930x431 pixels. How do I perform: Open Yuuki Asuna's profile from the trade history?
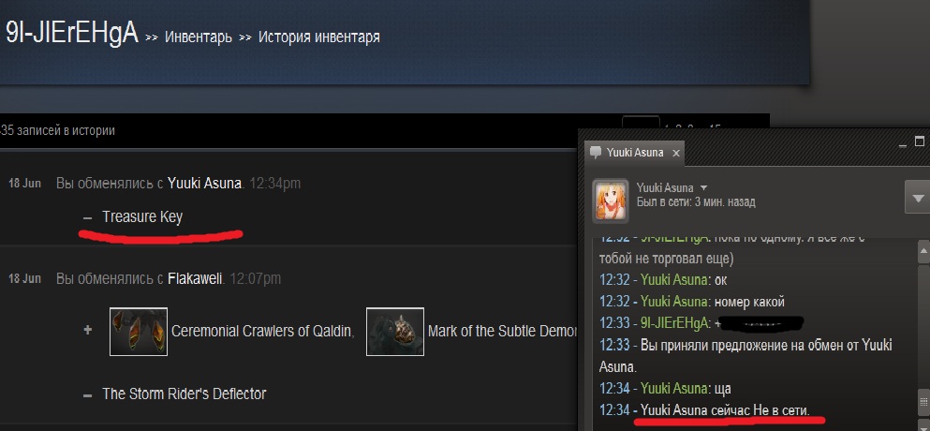[204, 184]
